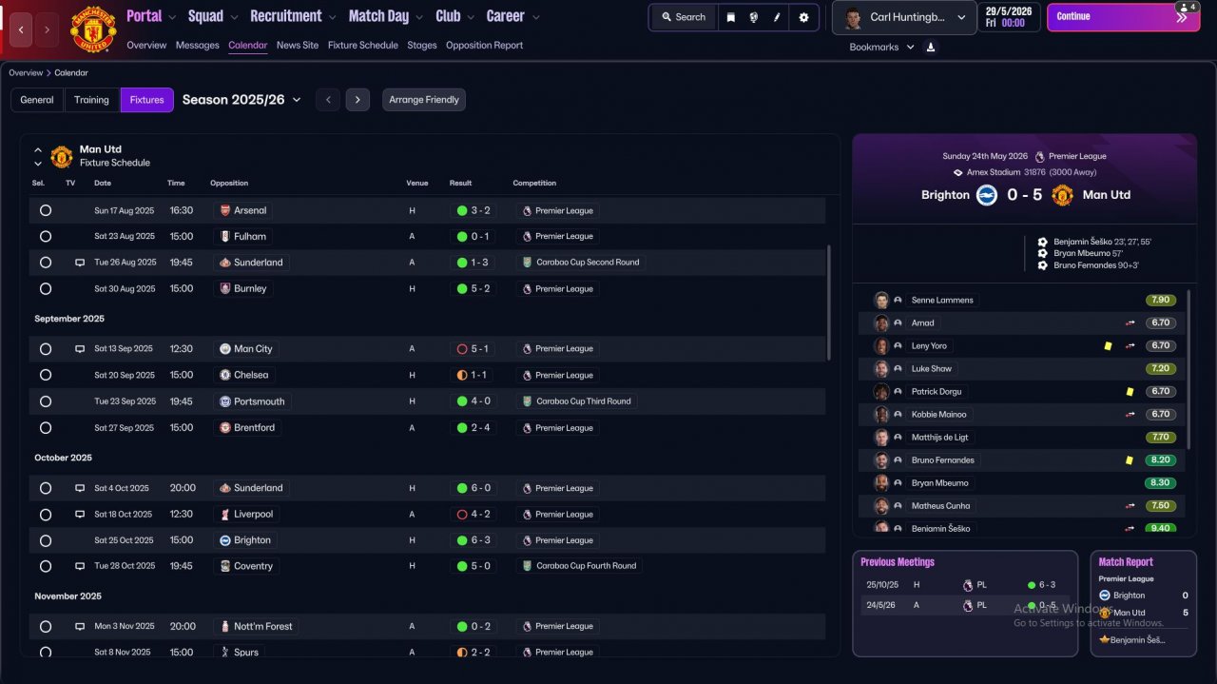
Task: Click Leny Yoro's yellow card icon
Action: click(x=1108, y=346)
